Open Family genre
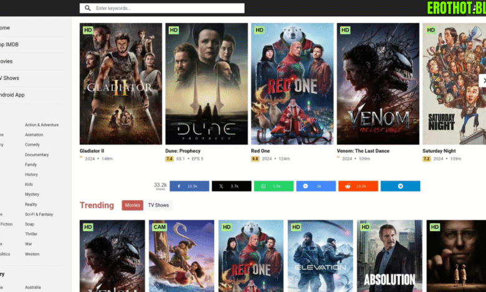Image resolution: width=486 pixels, height=292 pixels. click(31, 165)
